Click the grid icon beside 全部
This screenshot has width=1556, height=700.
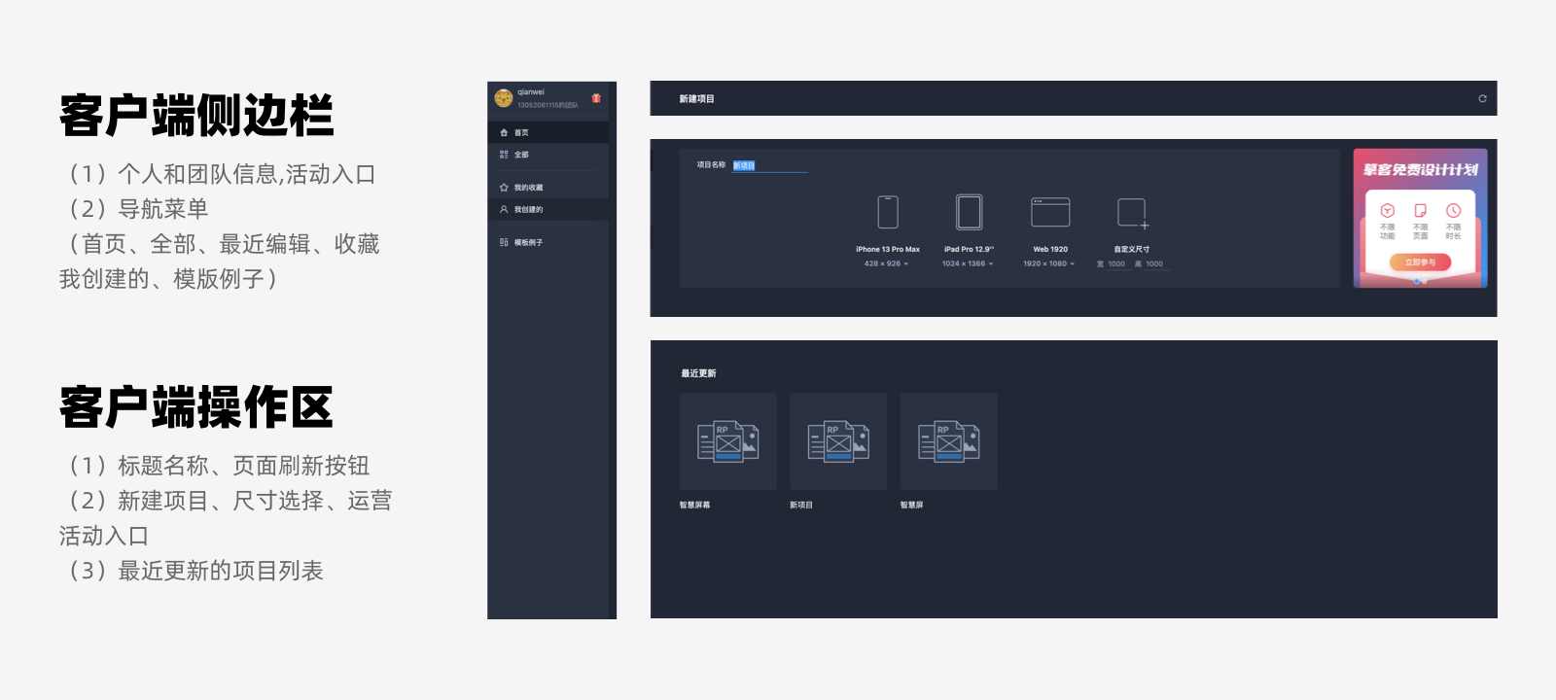(x=504, y=155)
